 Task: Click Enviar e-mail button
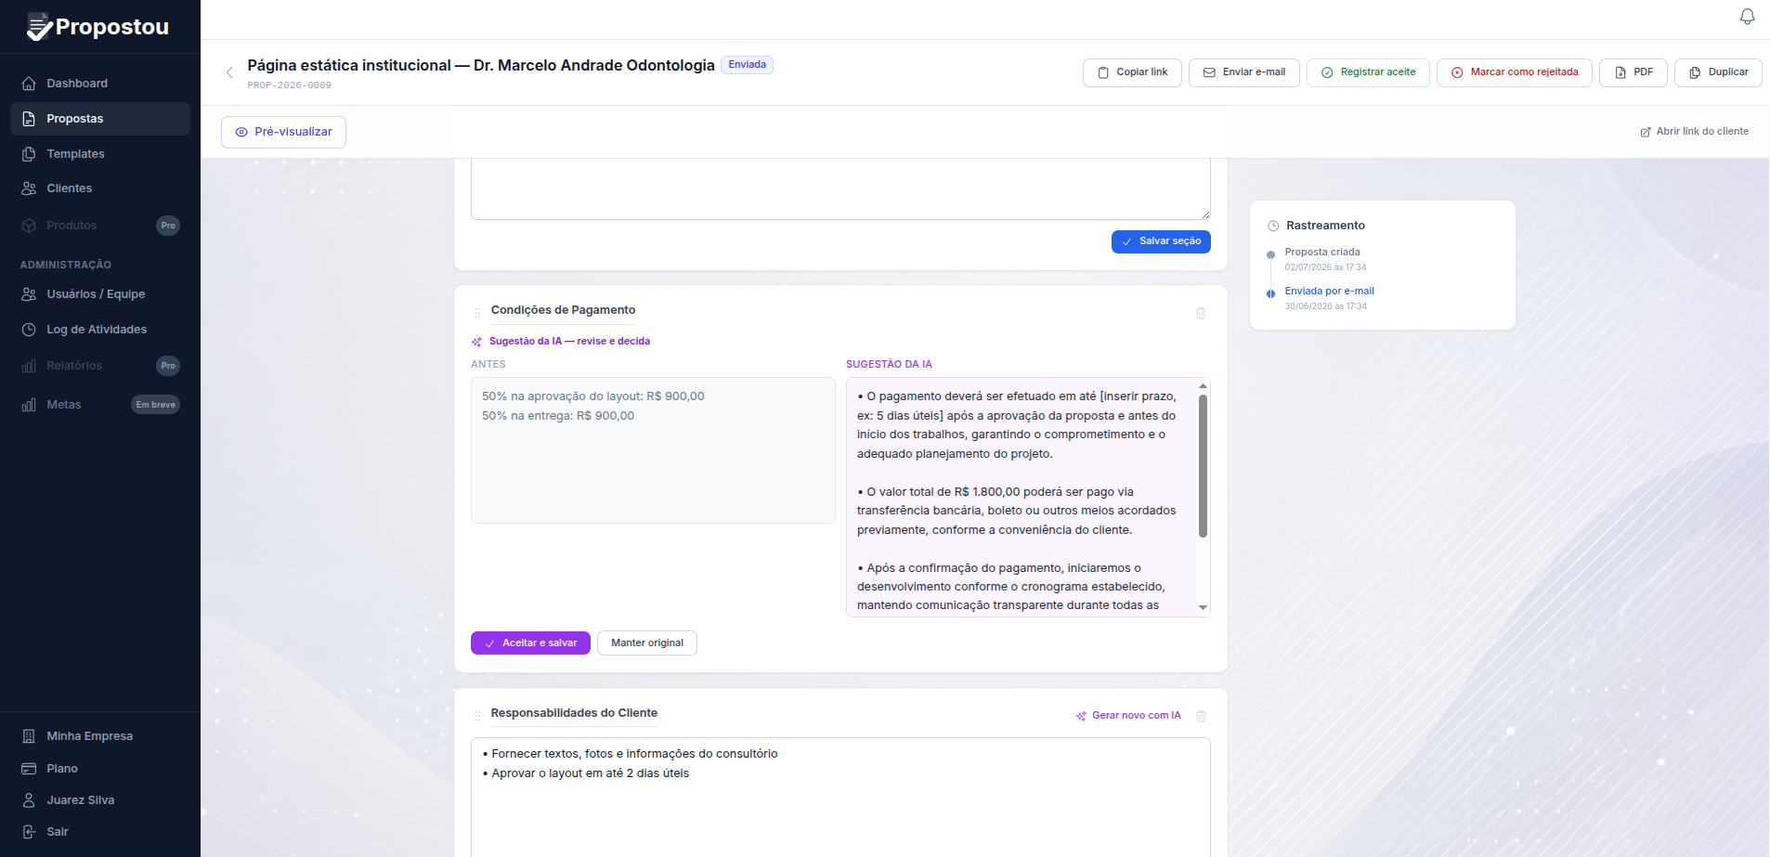pos(1244,72)
